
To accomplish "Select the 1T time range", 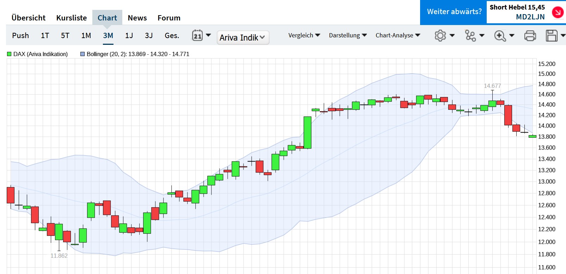I will click(45, 36).
